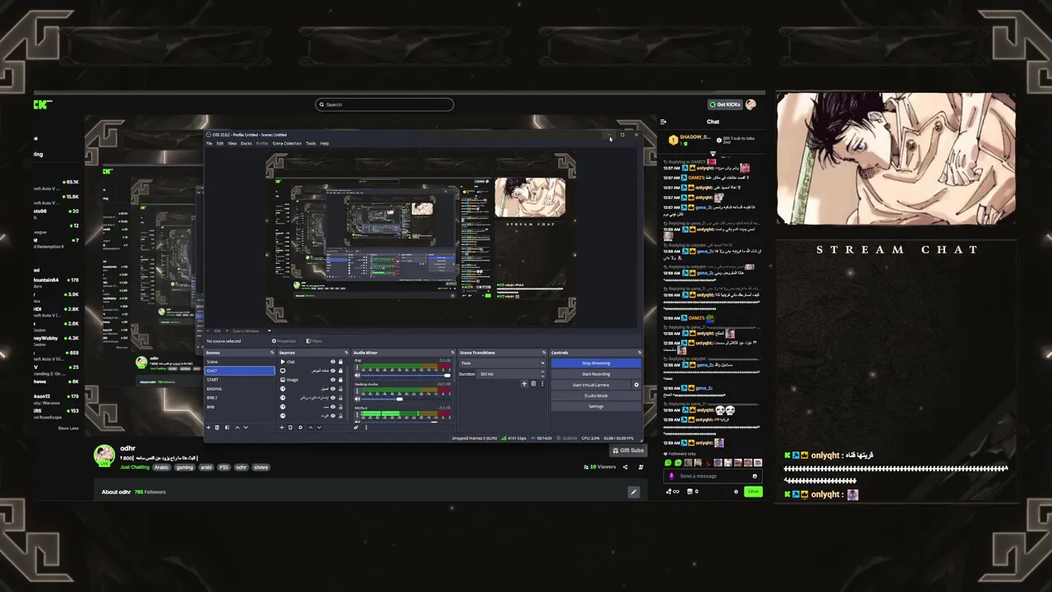The height and width of the screenshot is (592, 1052).
Task: Toggle lock on the second source row
Action: click(340, 371)
